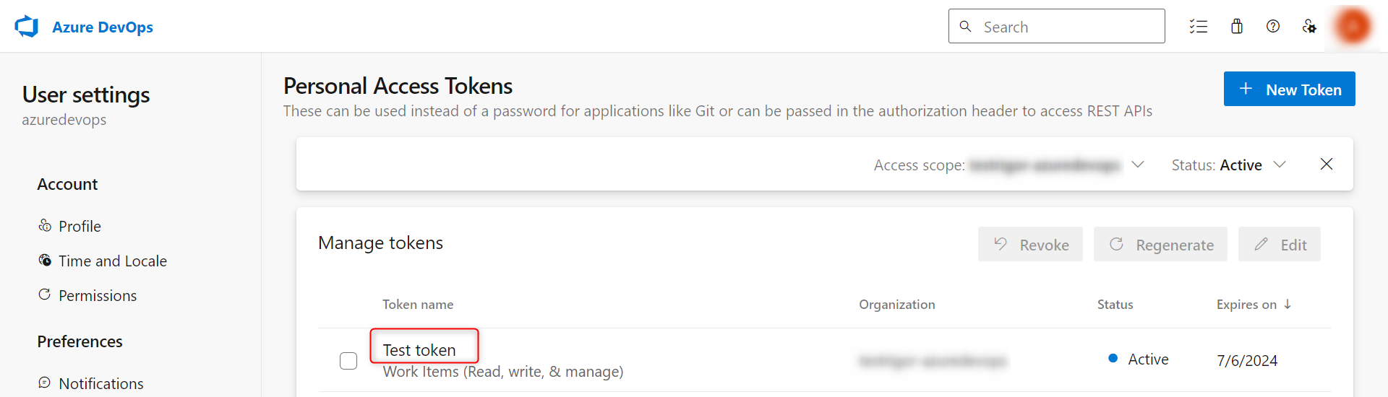Click the Azure DevOps logo icon
This screenshot has height=397, width=1388.
point(27,27)
